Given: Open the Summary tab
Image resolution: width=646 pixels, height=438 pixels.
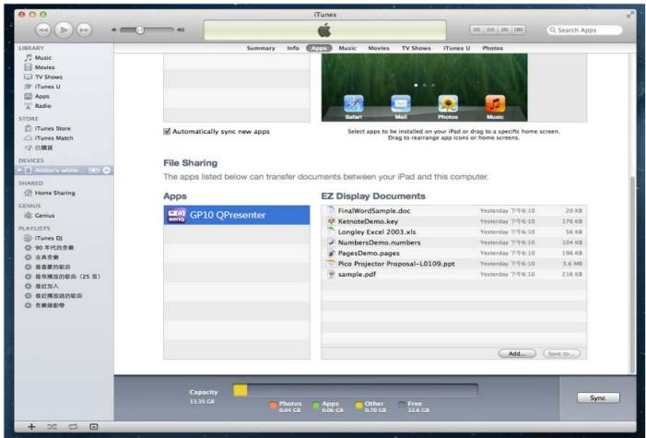Looking at the screenshot, I should point(261,48).
